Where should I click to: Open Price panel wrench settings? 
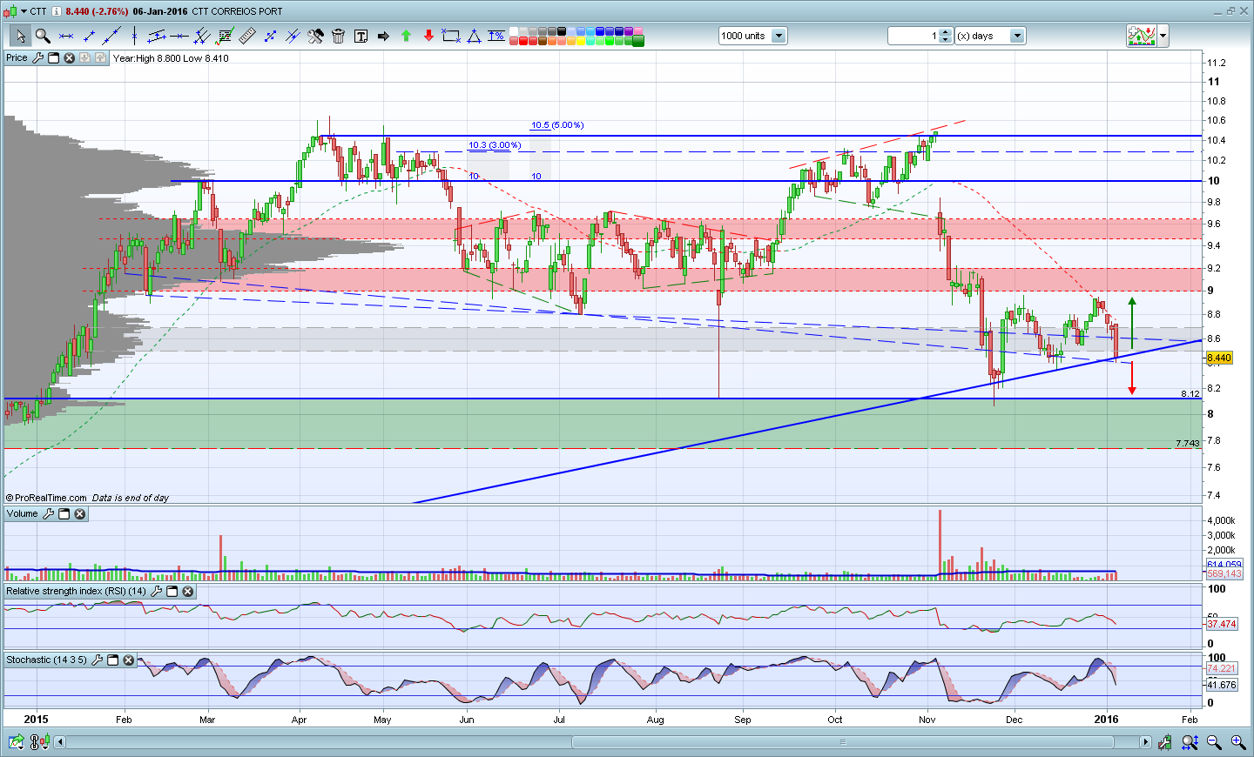pyautogui.click(x=37, y=58)
